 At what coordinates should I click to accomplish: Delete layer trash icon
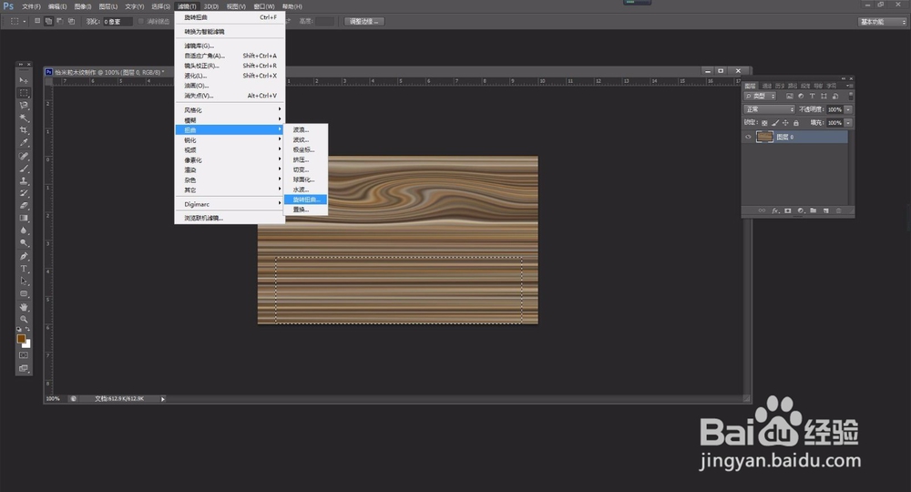coord(838,210)
